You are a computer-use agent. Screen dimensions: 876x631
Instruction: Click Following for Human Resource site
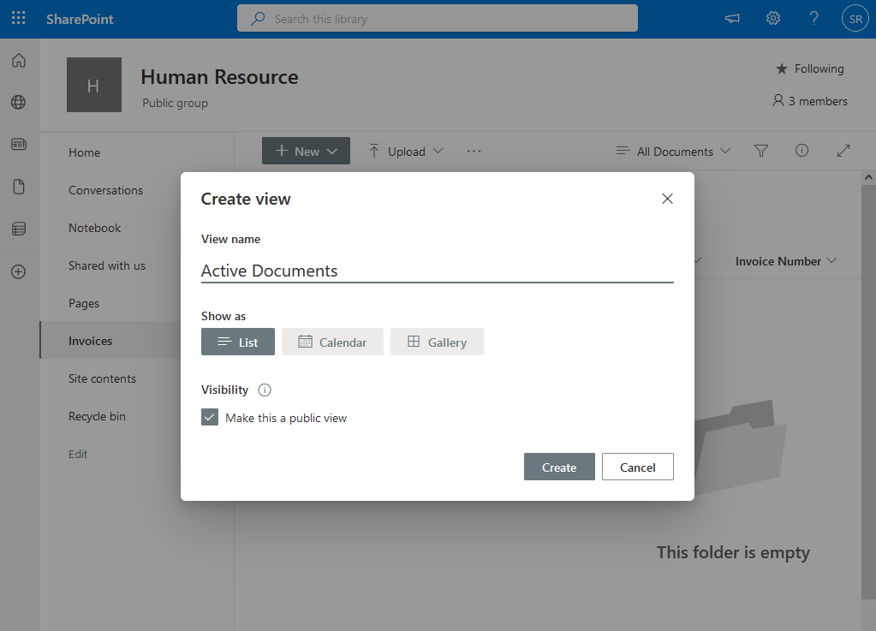[x=808, y=68]
